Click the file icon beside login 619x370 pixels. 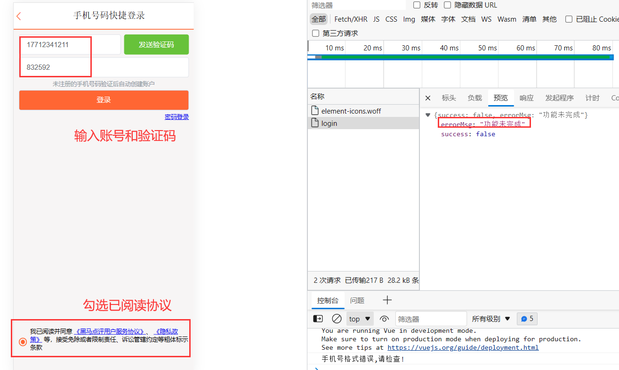[315, 123]
